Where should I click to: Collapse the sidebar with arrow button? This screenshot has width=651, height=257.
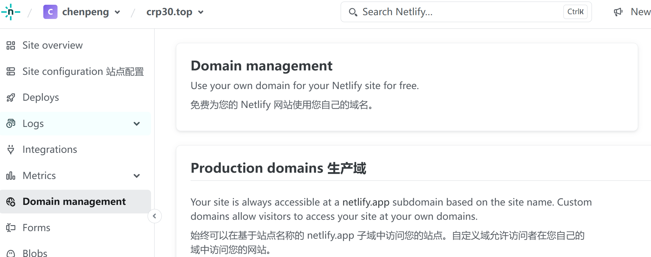[155, 216]
